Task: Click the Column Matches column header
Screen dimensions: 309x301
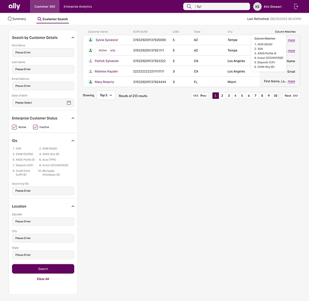Action: tap(285, 32)
